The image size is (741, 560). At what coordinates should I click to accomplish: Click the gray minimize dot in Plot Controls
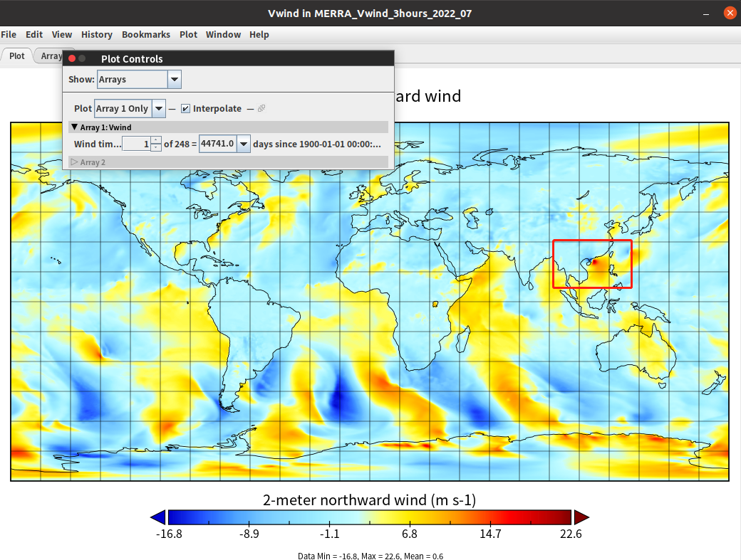coord(82,58)
